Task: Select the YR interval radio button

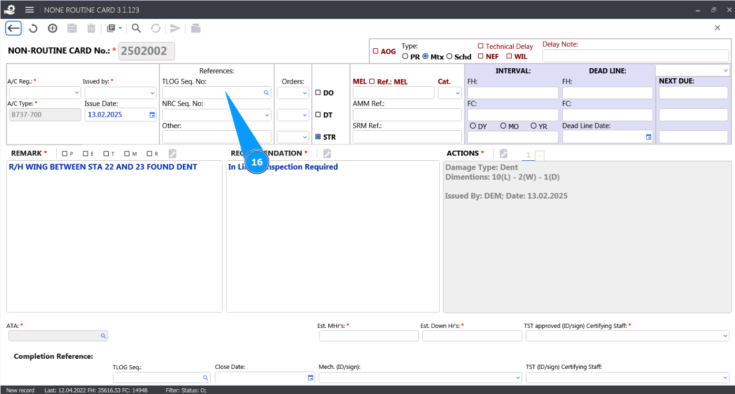Action: pos(534,126)
